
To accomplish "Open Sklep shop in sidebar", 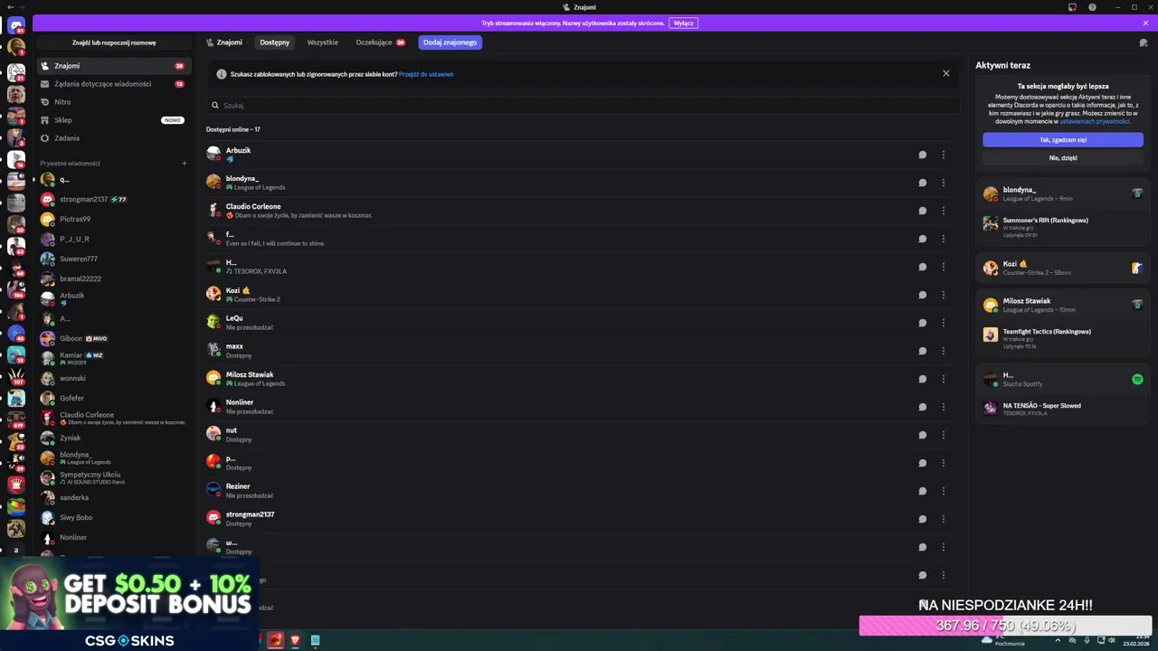I will click(x=114, y=120).
